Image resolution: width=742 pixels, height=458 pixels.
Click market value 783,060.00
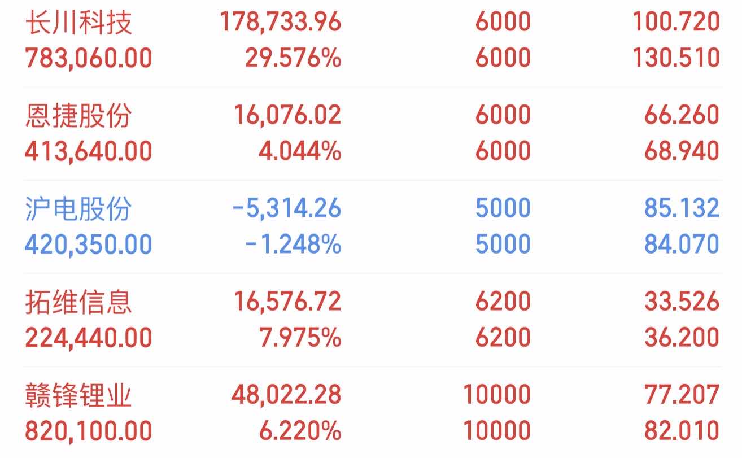tap(89, 58)
